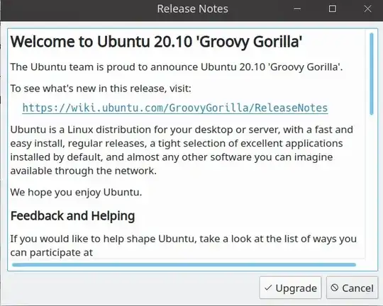Minimize the Release Notes window
This screenshot has height=306, width=383.
click(x=297, y=9)
